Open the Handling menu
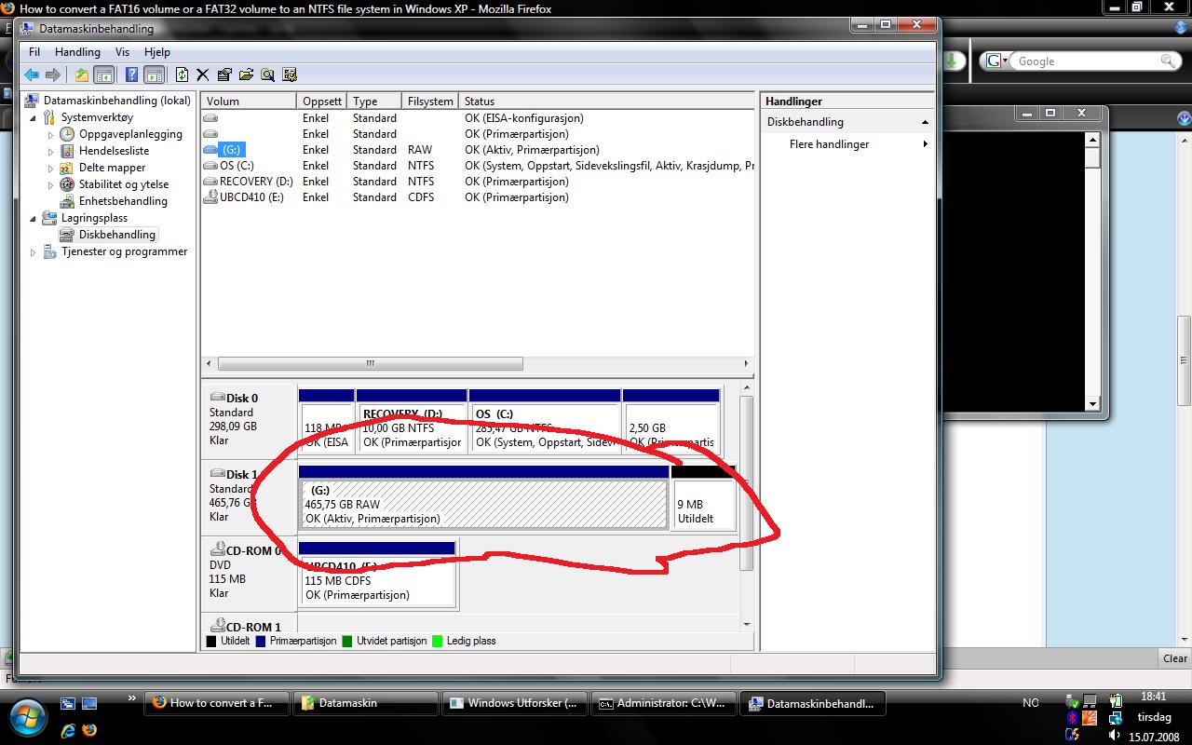 (77, 52)
